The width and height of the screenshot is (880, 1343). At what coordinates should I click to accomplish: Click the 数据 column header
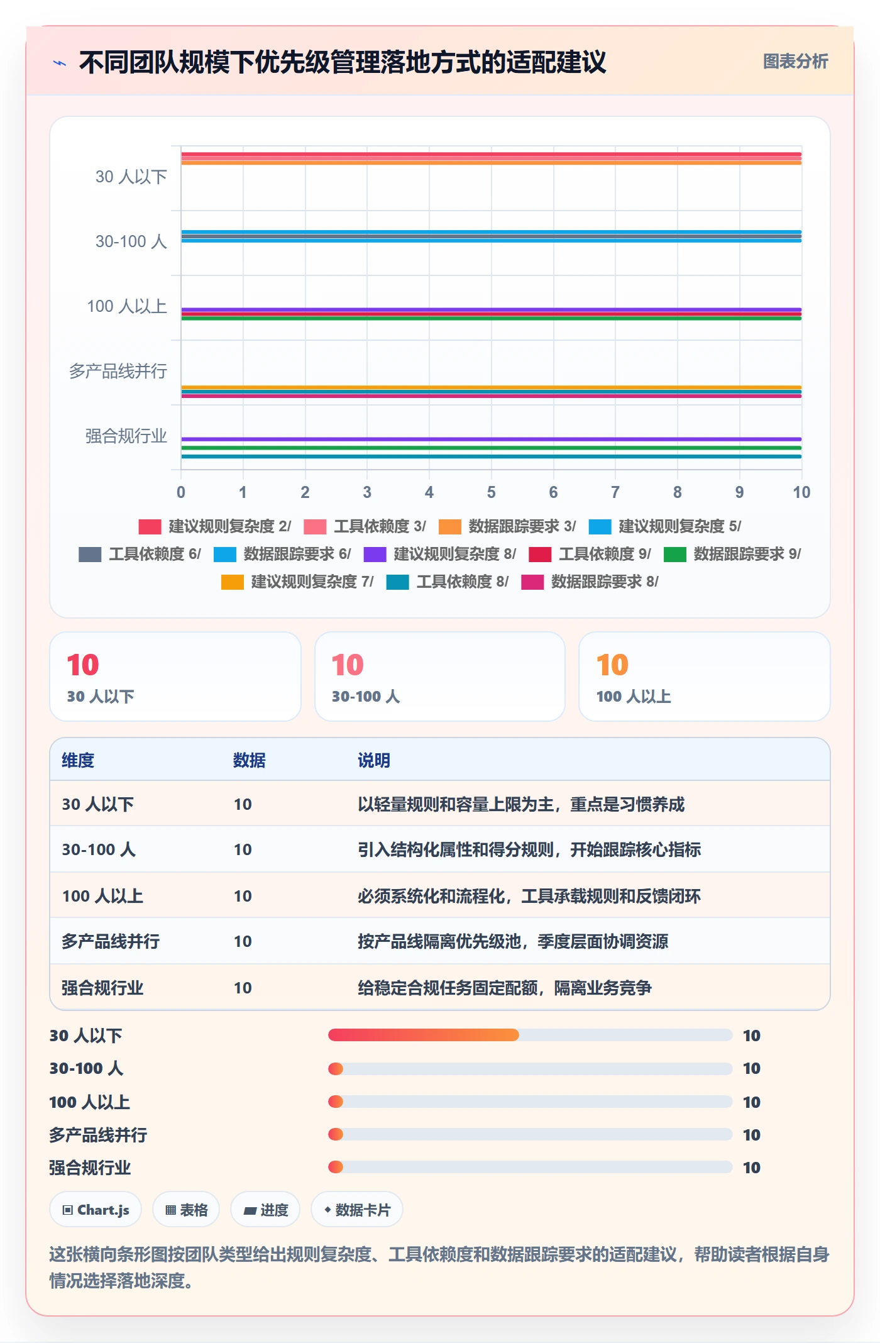tap(250, 760)
